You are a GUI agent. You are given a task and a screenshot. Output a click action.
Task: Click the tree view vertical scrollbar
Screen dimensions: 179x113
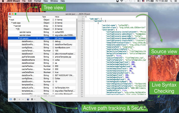pyautogui.click(x=77, y=29)
